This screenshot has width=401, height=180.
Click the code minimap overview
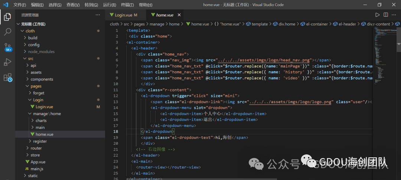point(381,56)
